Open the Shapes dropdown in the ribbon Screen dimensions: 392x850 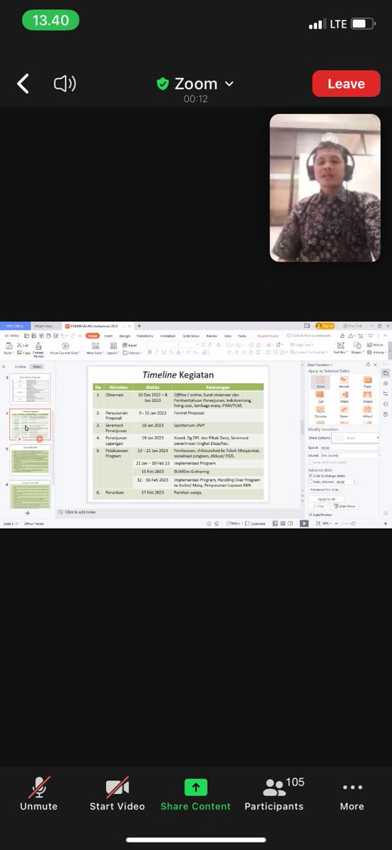358,352
